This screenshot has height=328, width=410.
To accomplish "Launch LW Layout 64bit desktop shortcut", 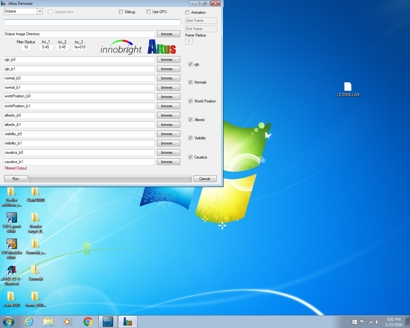I will coord(12,222).
